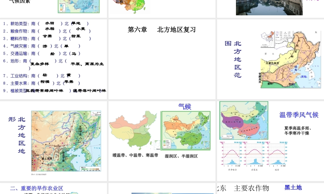Click the 内蒙古高原 label on the range map
This screenshot has width=324, height=194.
(272, 63)
